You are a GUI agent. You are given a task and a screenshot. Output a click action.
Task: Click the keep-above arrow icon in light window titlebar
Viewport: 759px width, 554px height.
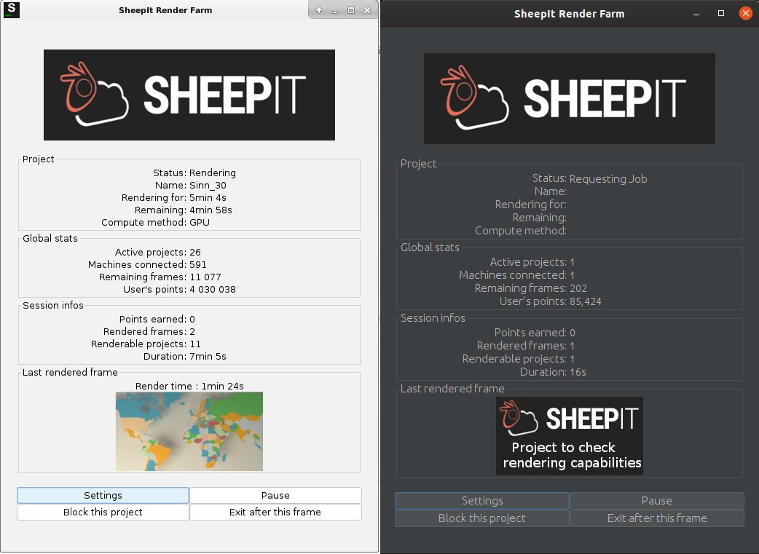point(319,10)
